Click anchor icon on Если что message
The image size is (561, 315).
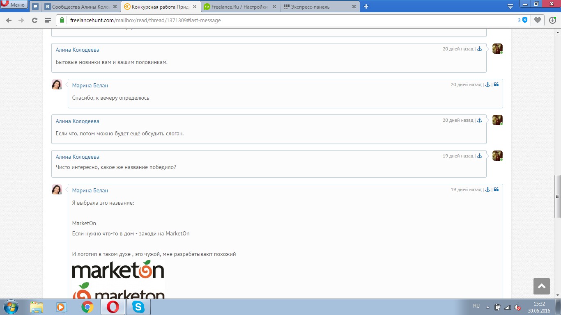(x=479, y=120)
